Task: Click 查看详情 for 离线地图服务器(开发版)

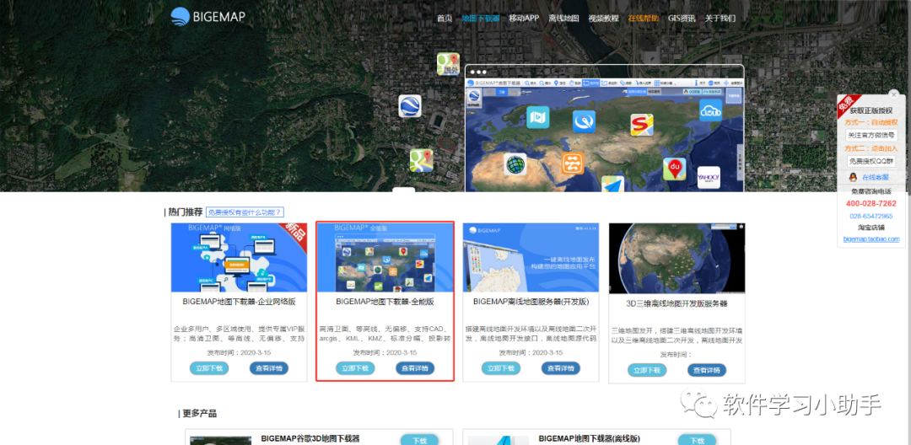Action: point(561,368)
